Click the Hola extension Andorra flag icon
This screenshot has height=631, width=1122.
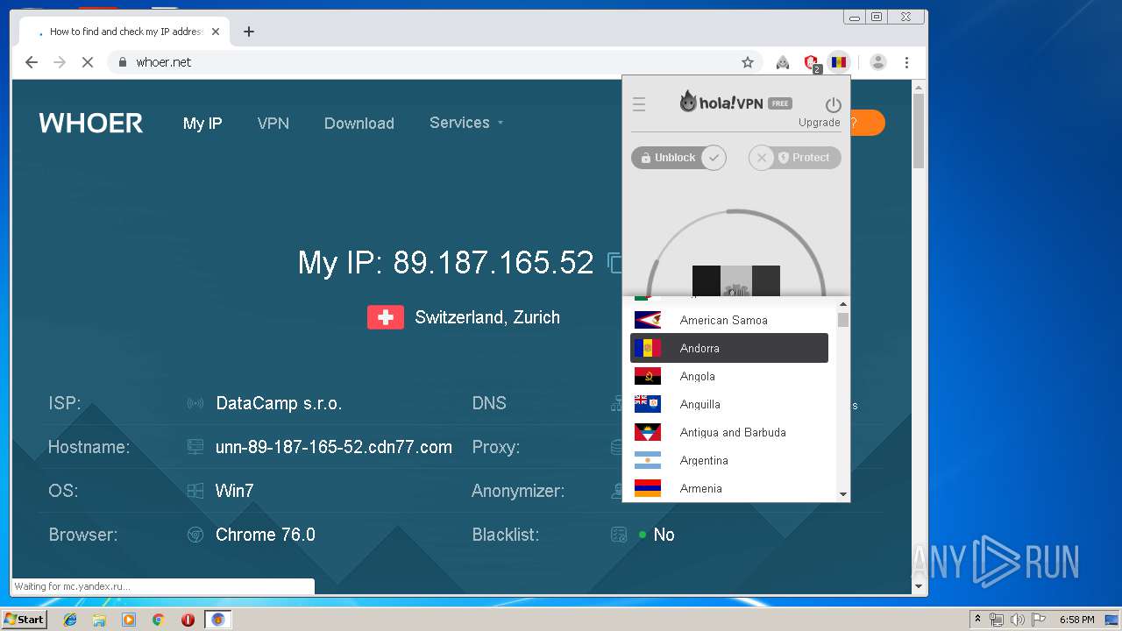839,62
